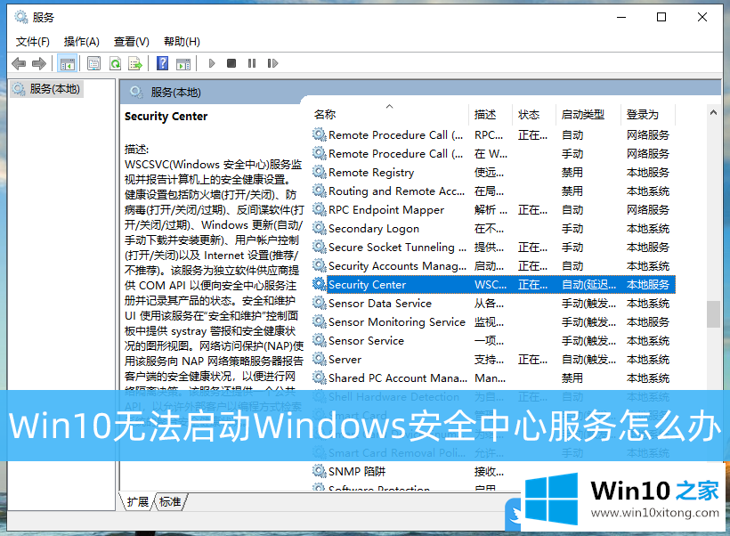This screenshot has width=730, height=536.
Task: Select the Secure Socket Tunneling service
Action: point(493,248)
